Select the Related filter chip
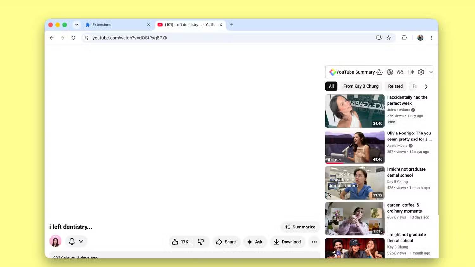Screen dimensions: 475x267 coord(395,86)
